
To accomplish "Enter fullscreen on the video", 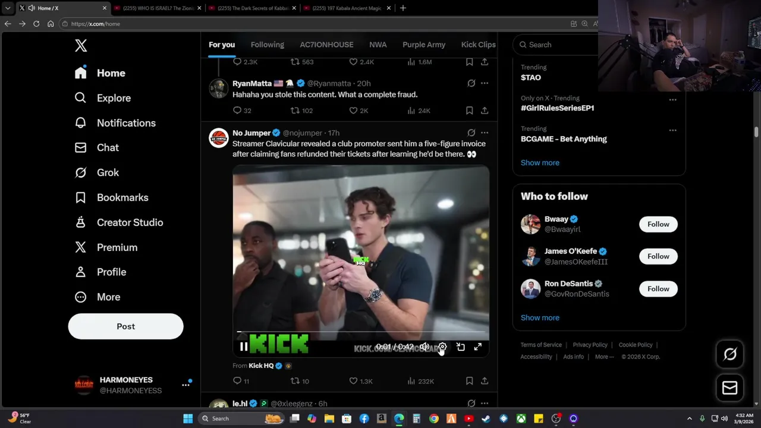I will [478, 347].
